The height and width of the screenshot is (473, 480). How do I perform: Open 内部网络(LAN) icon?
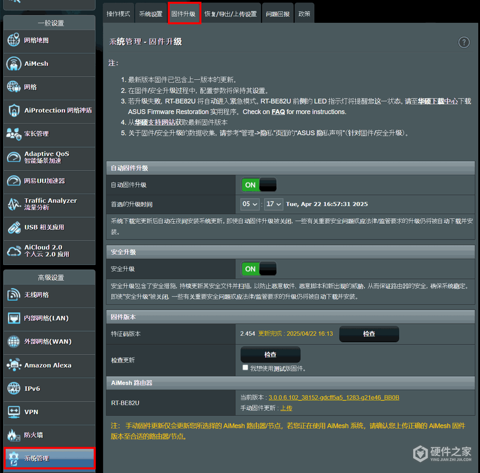click(x=14, y=318)
